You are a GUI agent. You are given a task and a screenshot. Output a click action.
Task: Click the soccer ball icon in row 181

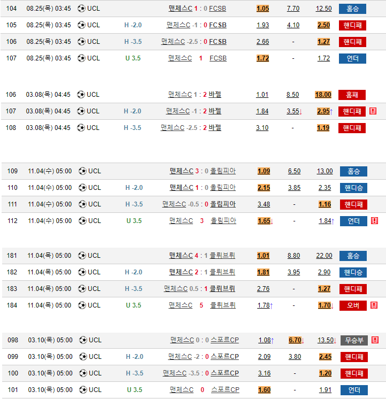pyautogui.click(x=82, y=256)
